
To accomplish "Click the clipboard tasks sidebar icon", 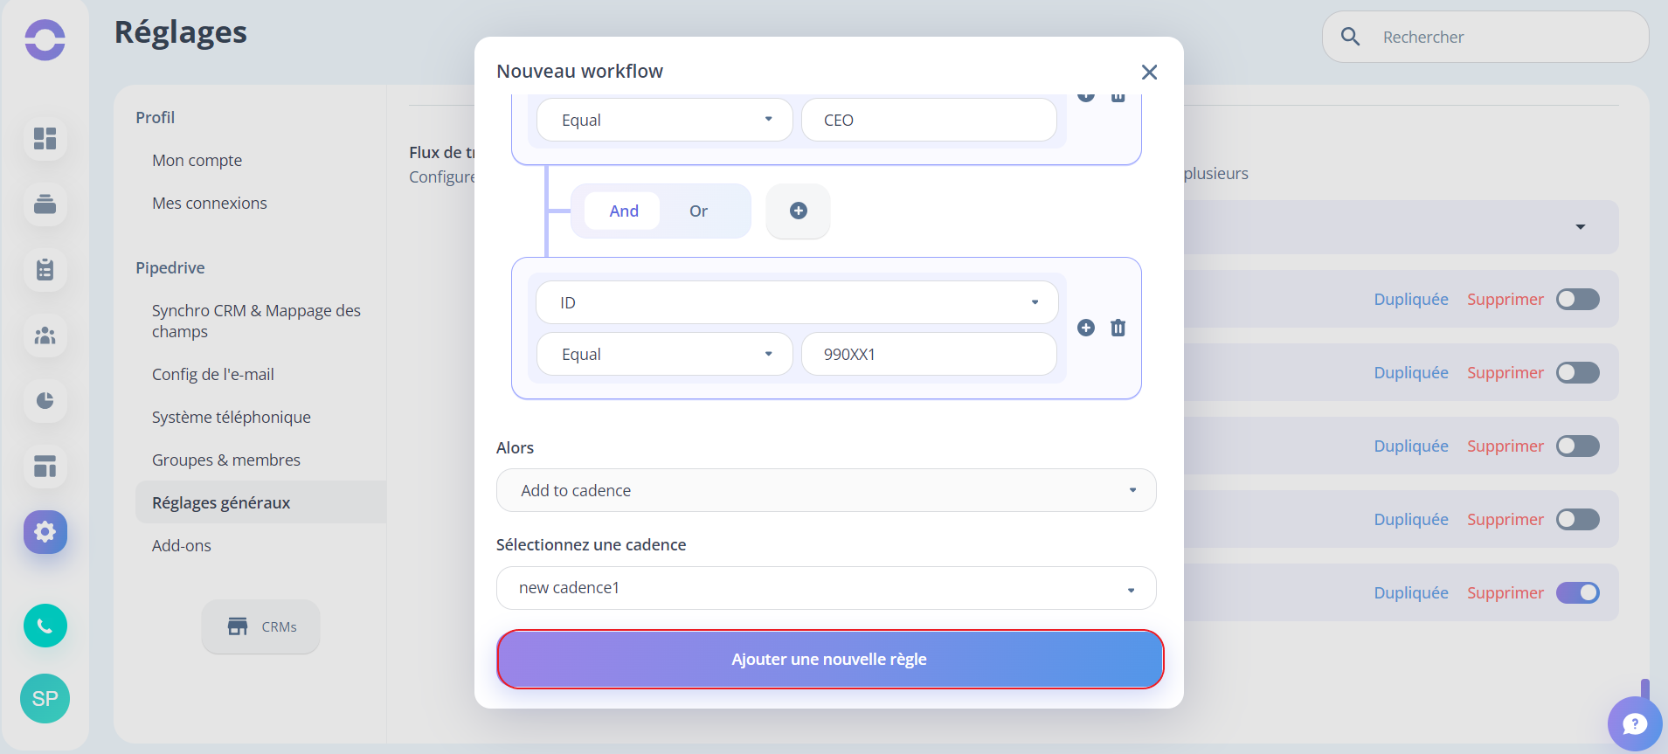I will coord(45,269).
